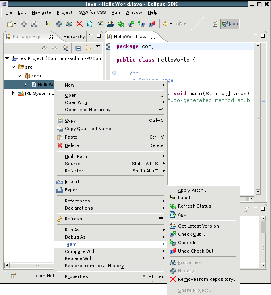
Task: Click Import... in the context menu
Action: (x=110, y=182)
